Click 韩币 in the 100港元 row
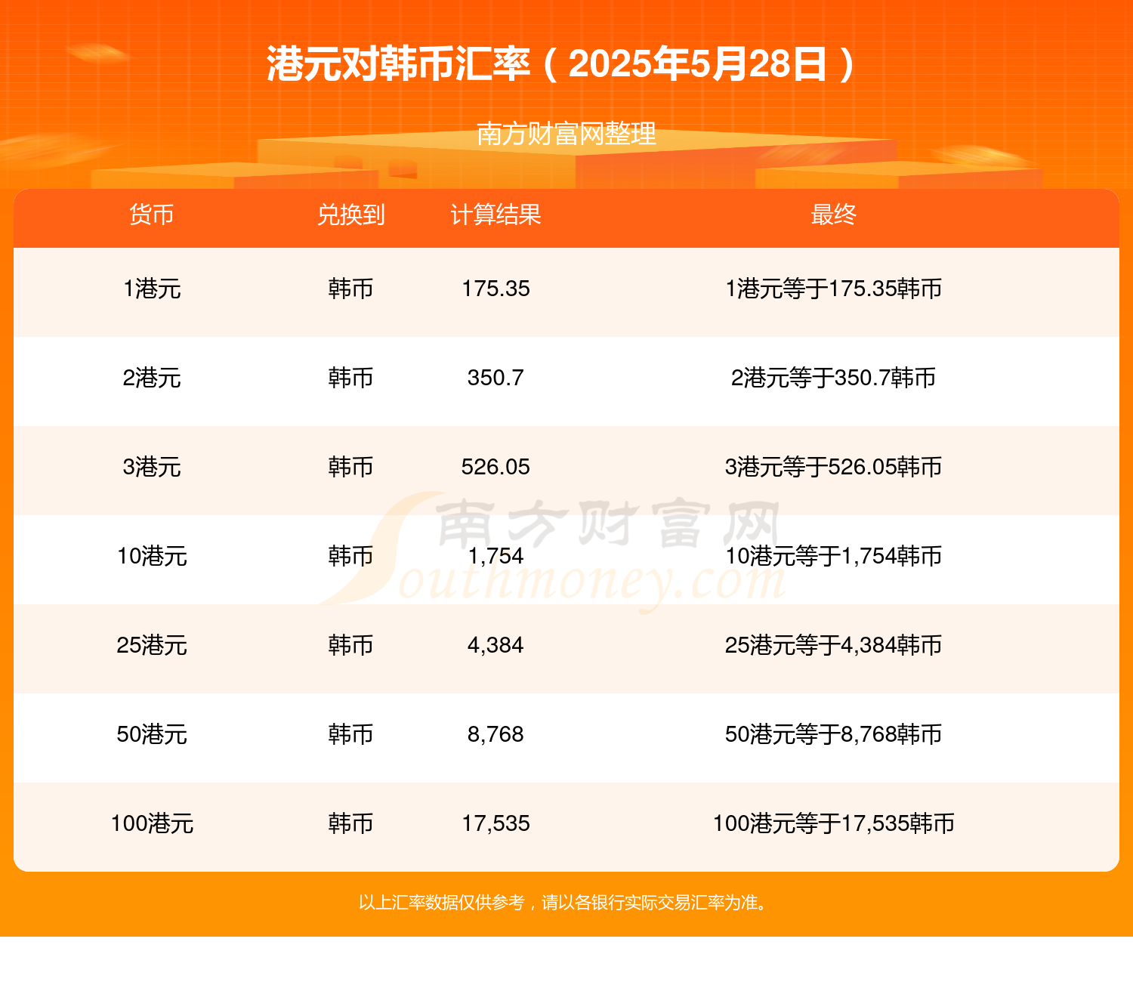Screen dimensions: 1133x982 (350, 823)
